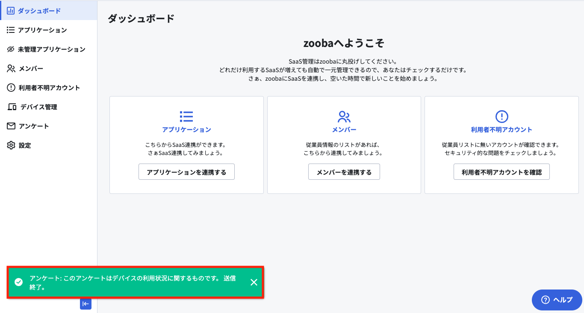Screen dimensions: 584x313
Task: Click the green checkmark icon in the notification
Action: tap(19, 282)
